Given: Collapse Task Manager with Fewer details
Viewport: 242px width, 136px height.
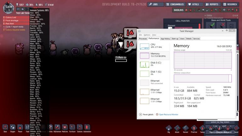Looking at the screenshot, I should coord(146,114).
